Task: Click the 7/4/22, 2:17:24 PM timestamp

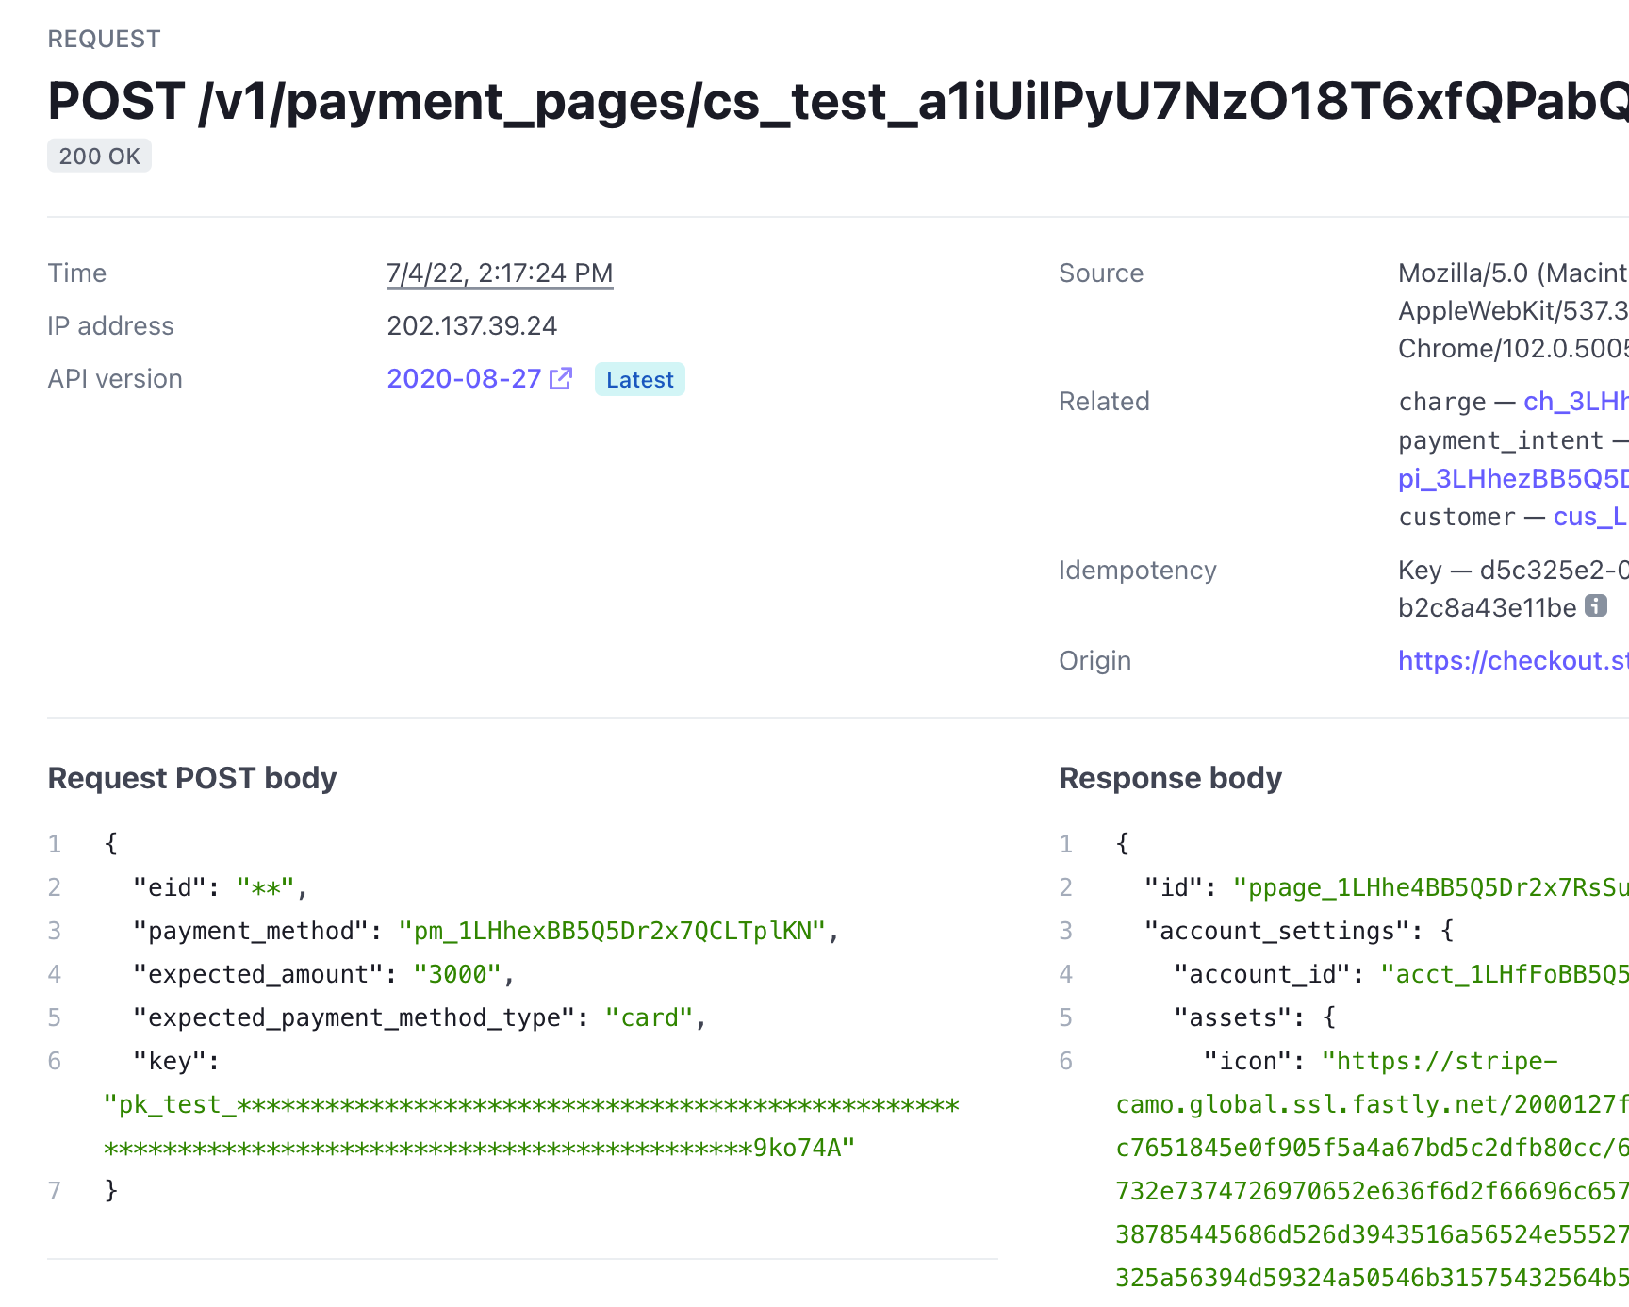Action: pos(500,273)
